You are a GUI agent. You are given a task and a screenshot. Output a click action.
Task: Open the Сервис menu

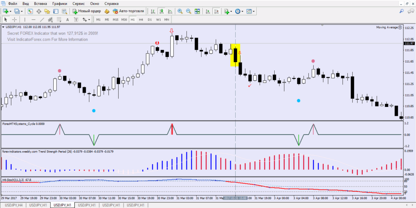point(78,4)
